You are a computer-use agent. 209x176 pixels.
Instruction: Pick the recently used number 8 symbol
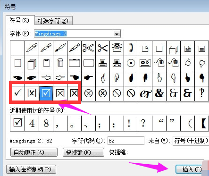pyautogui.click(x=46, y=123)
